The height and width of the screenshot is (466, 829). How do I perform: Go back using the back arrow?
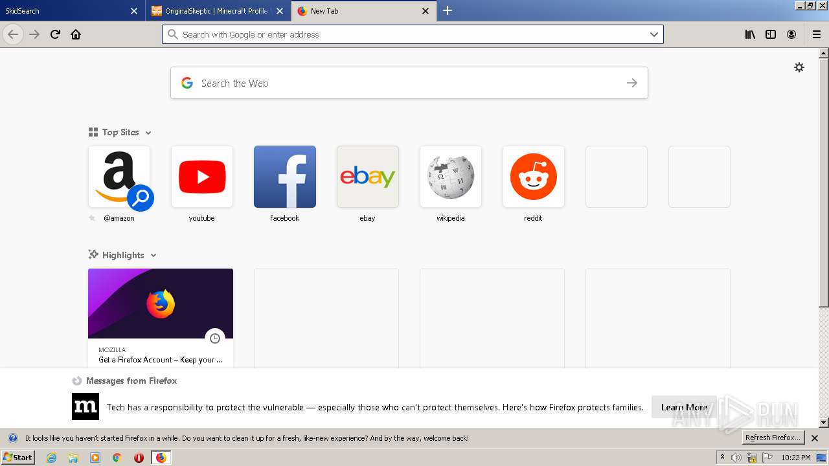click(x=13, y=34)
